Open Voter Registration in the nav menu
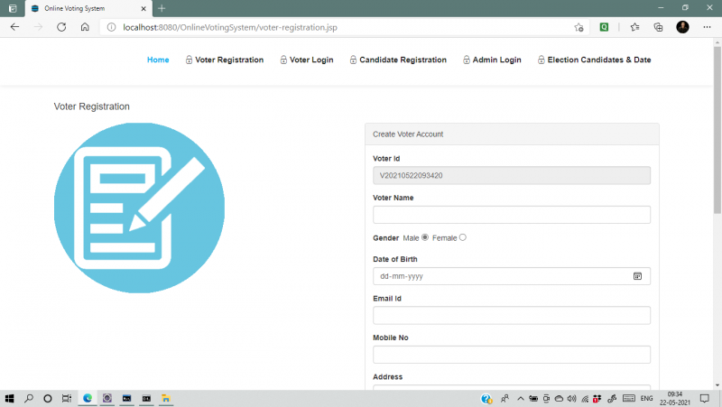Screen dimensions: 722x407 (225, 60)
